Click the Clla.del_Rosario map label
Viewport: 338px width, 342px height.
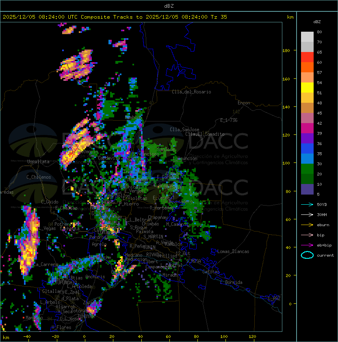tap(191, 92)
